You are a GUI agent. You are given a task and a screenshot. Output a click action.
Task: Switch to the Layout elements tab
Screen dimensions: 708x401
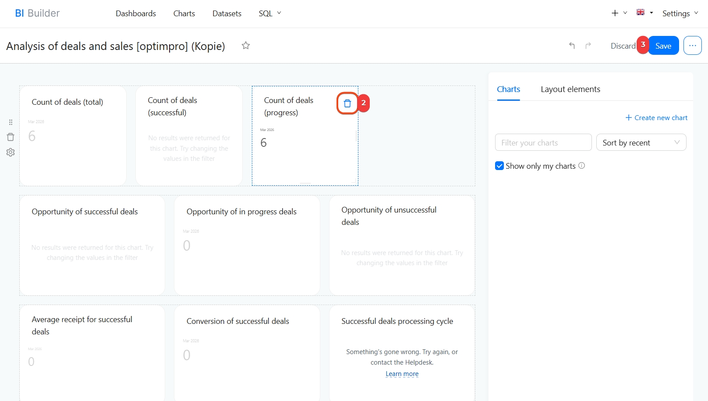click(570, 89)
